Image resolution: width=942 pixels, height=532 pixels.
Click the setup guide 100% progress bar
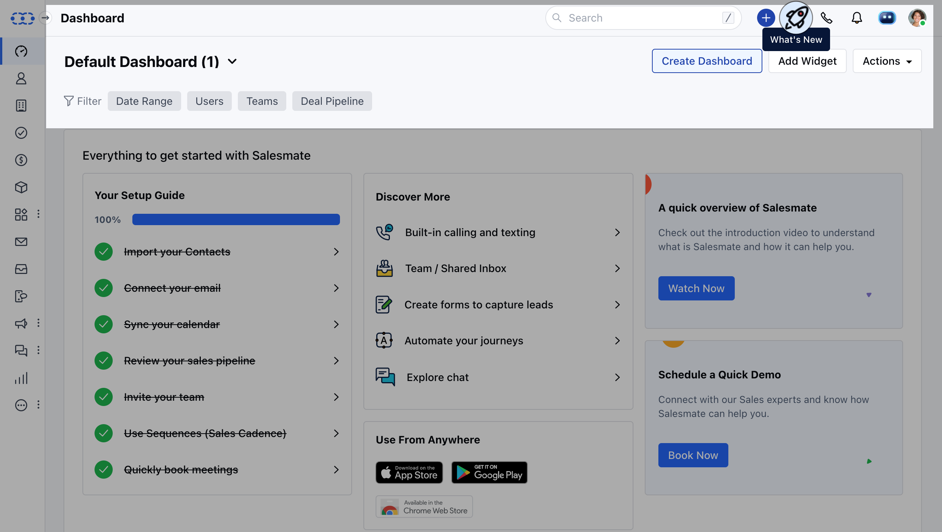click(x=236, y=219)
